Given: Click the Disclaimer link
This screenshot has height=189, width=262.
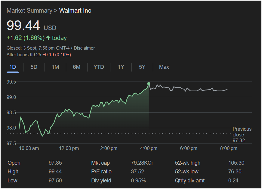Looking at the screenshot, I should 85,48.
